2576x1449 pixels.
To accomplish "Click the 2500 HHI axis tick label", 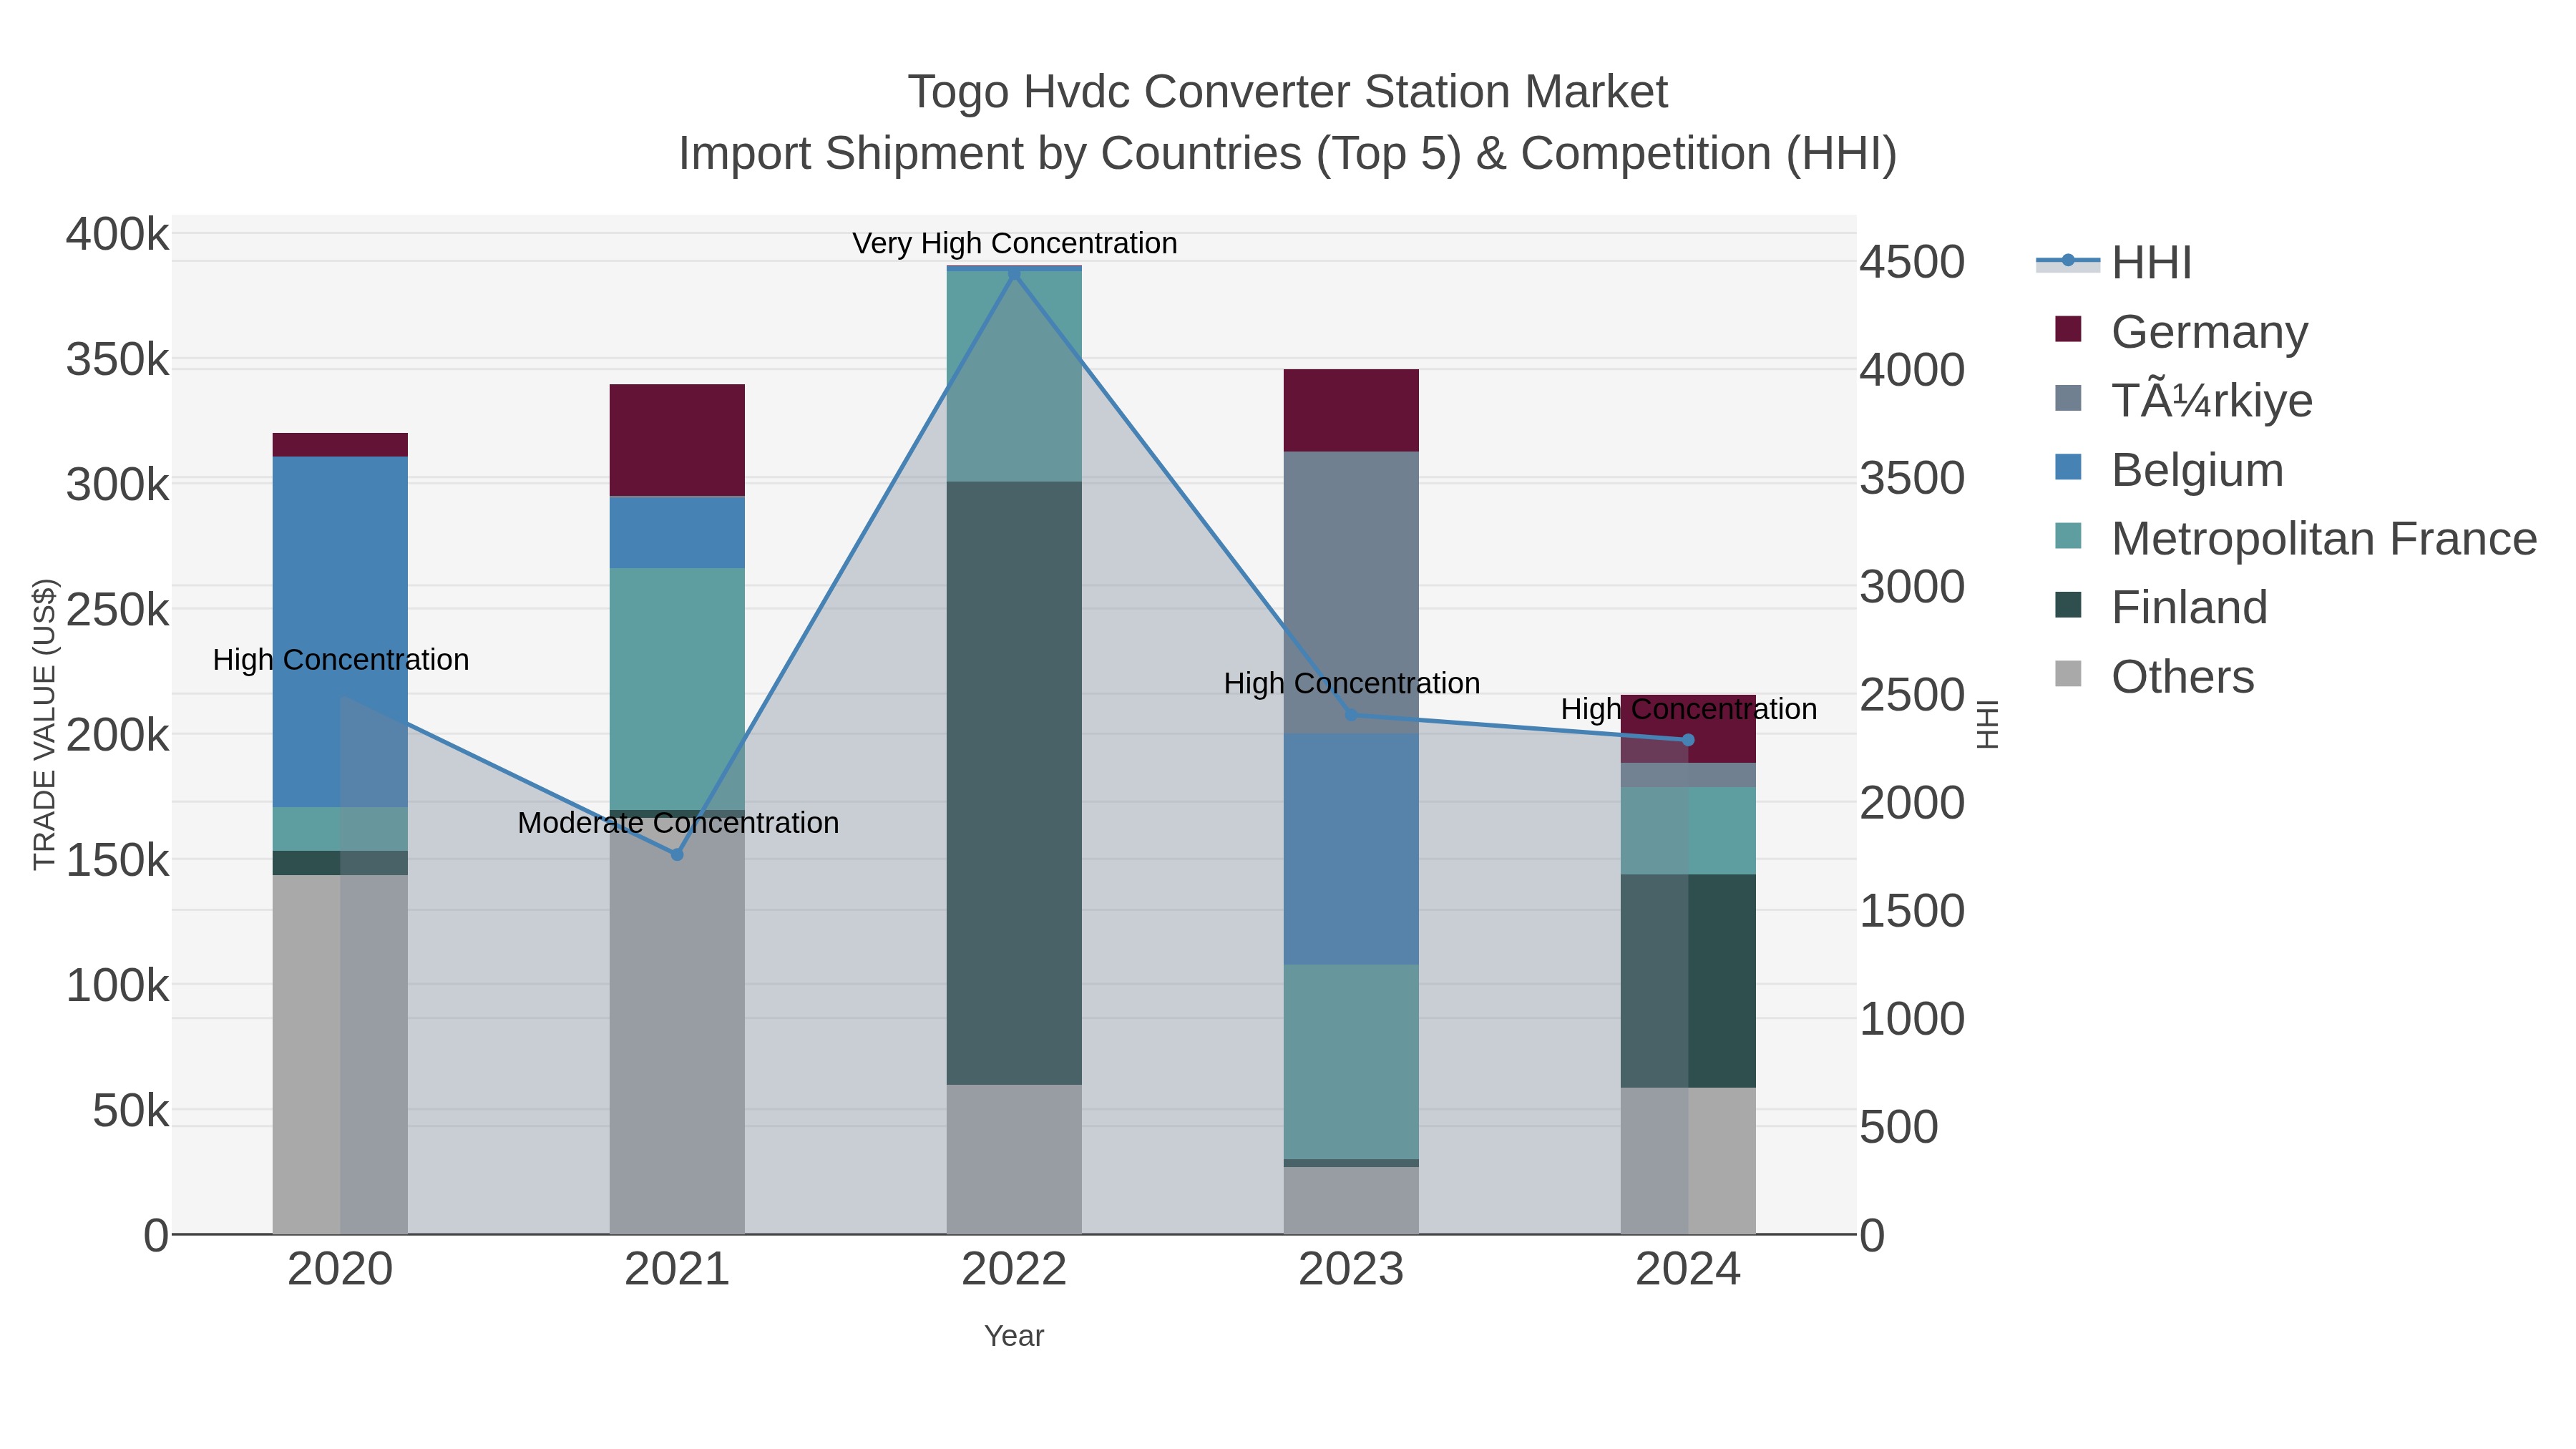I will coord(1912,695).
